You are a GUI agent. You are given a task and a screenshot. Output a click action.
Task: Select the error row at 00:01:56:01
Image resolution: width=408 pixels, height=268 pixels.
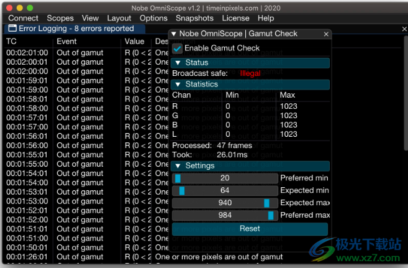click(x=87, y=136)
